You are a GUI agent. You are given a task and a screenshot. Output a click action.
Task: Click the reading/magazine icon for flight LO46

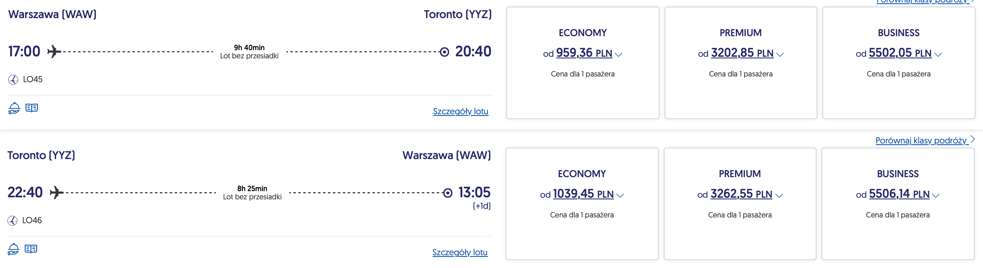[x=31, y=249]
